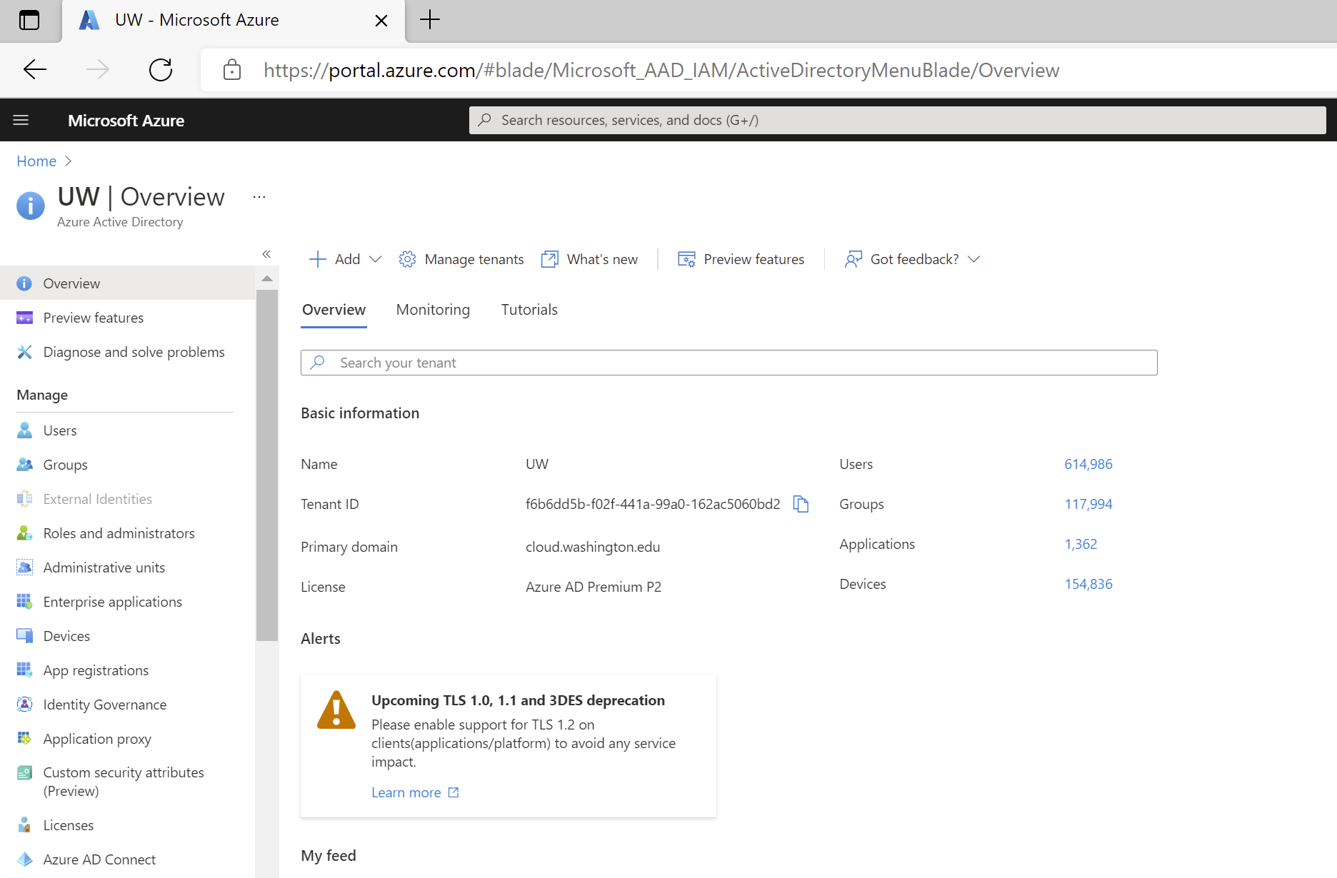Click the Custom security attributes icon
Image resolution: width=1337 pixels, height=878 pixels.
[x=24, y=773]
